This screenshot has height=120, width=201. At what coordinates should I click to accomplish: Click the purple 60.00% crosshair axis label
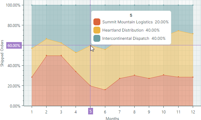pyautogui.click(x=14, y=45)
